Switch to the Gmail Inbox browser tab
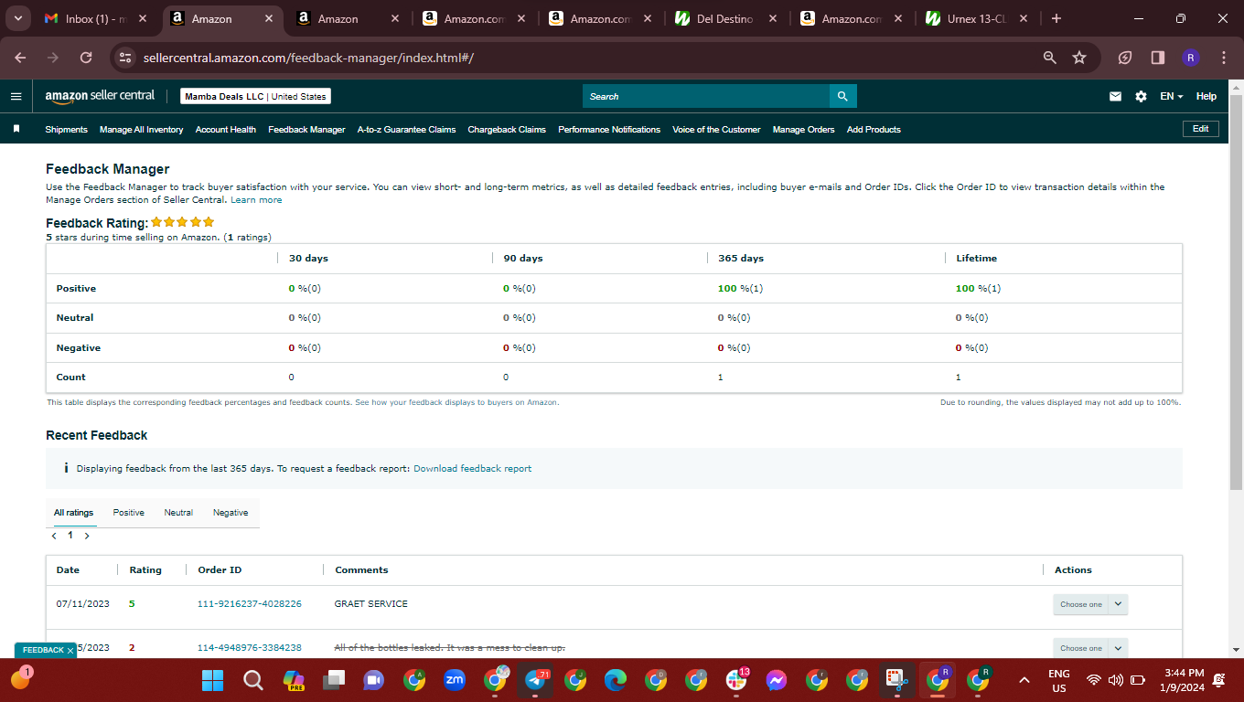 [x=95, y=18]
